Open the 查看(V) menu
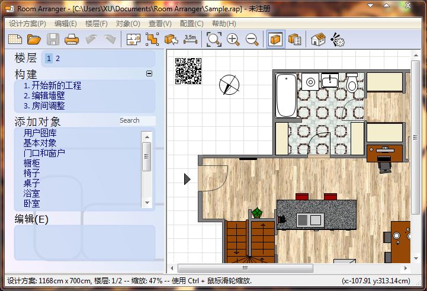Image resolution: width=427 pixels, height=291 pixels. click(x=160, y=24)
